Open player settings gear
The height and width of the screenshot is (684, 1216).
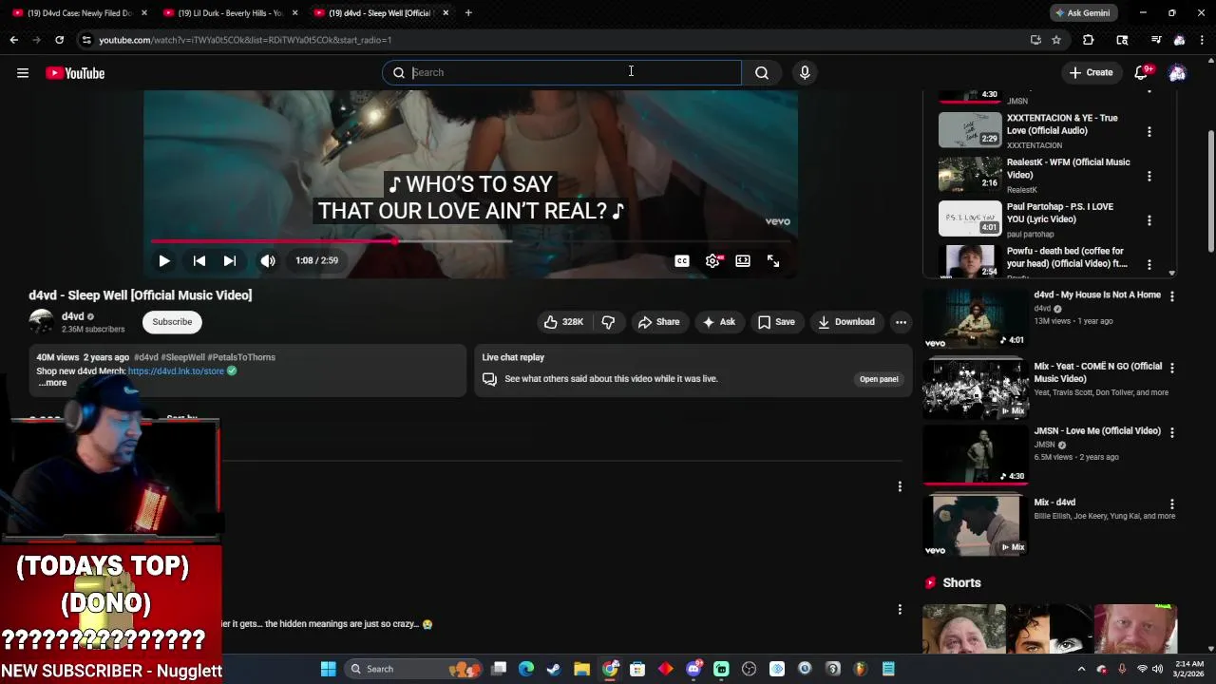[712, 260]
